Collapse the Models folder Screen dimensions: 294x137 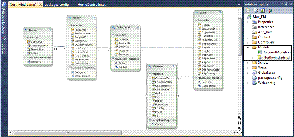247,47
